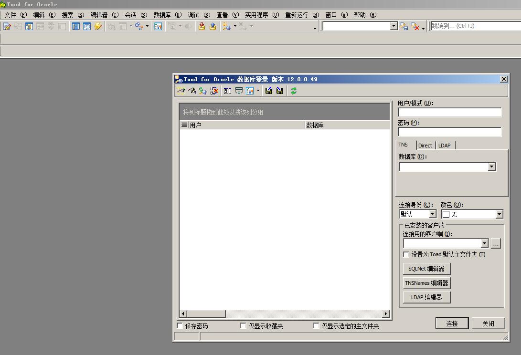Click the Schema Browser icon in main toolbar
This screenshot has width=521, height=355.
click(29, 26)
